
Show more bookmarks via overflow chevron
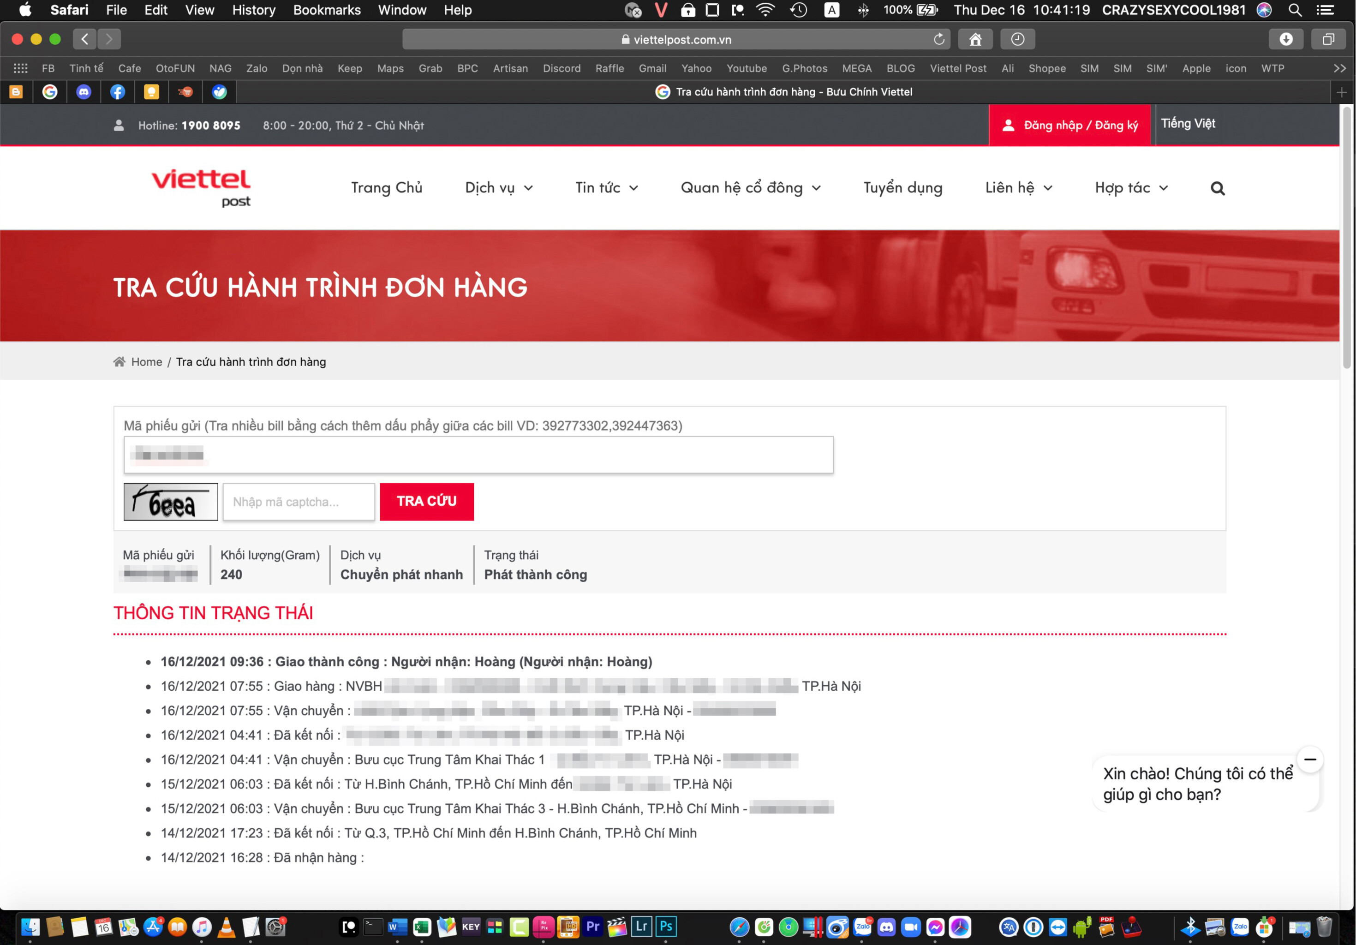point(1339,68)
